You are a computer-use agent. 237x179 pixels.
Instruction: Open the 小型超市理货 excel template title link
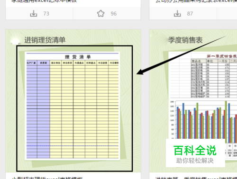pyautogui.click(x=47, y=178)
